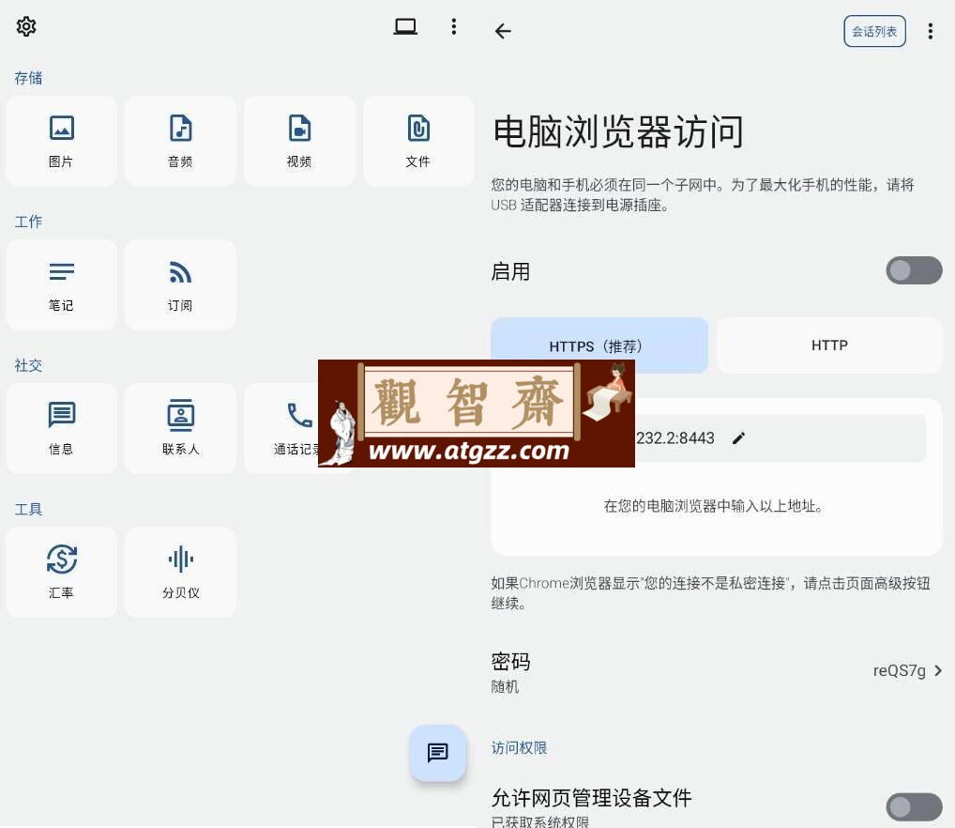Click the 电脑浏览器访问 page title
The image size is (955, 828).
click(617, 131)
